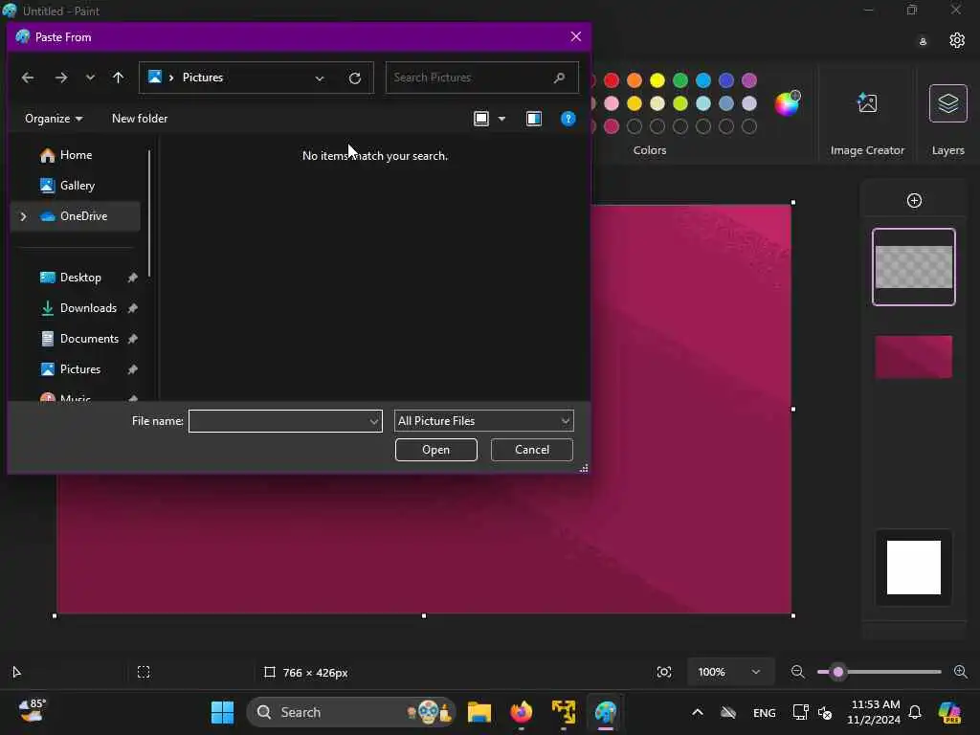Pick the green color swatch in Paint
Image resolution: width=980 pixels, height=735 pixels.
680,80
